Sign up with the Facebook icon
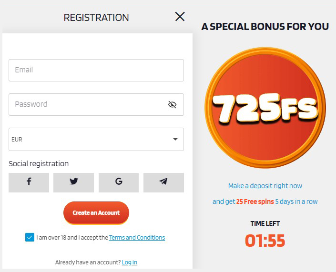 (x=29, y=182)
